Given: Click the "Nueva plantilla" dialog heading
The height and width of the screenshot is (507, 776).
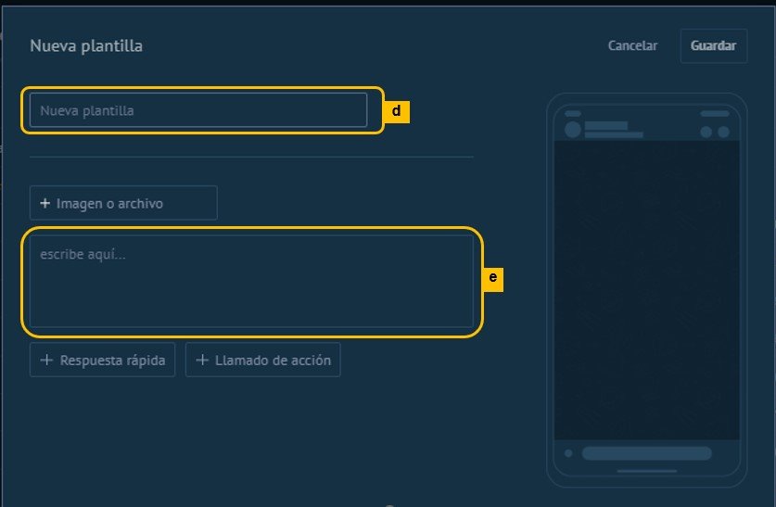Looking at the screenshot, I should (x=86, y=45).
